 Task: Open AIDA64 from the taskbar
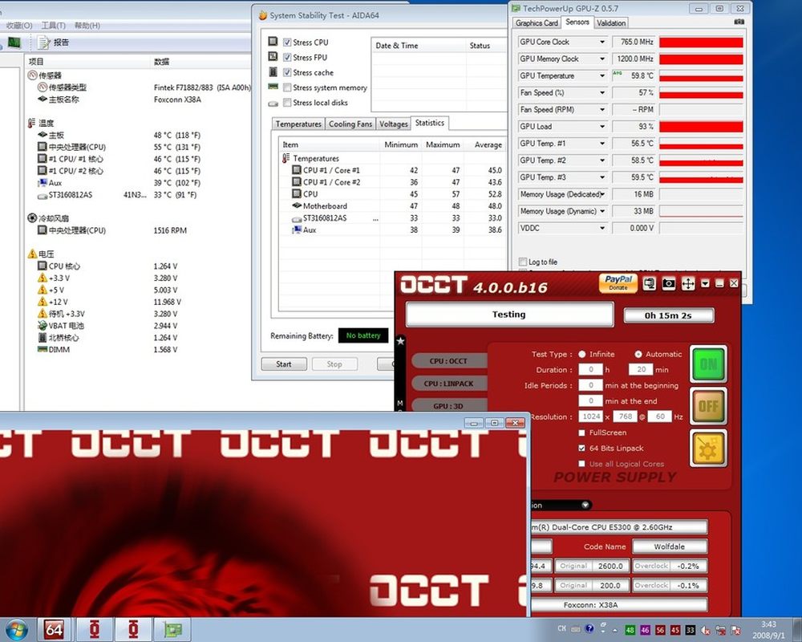coord(55,628)
